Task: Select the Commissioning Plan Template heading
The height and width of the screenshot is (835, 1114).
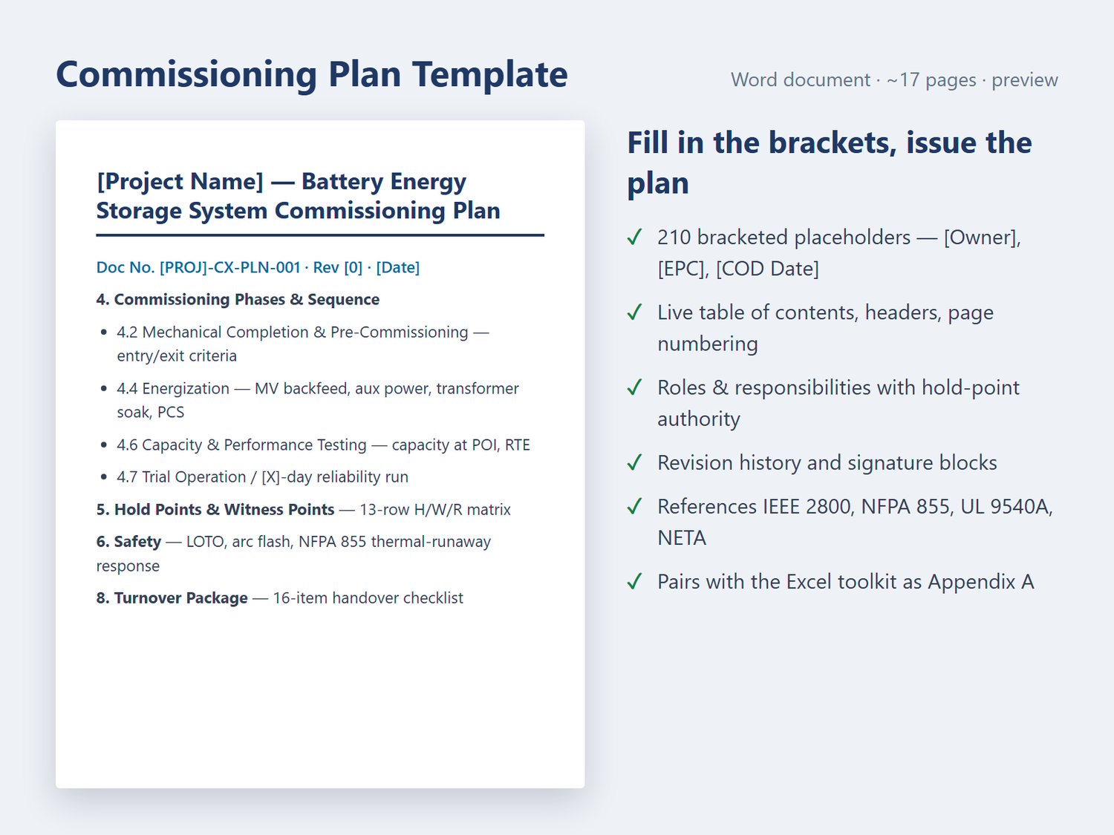Action: [x=312, y=75]
